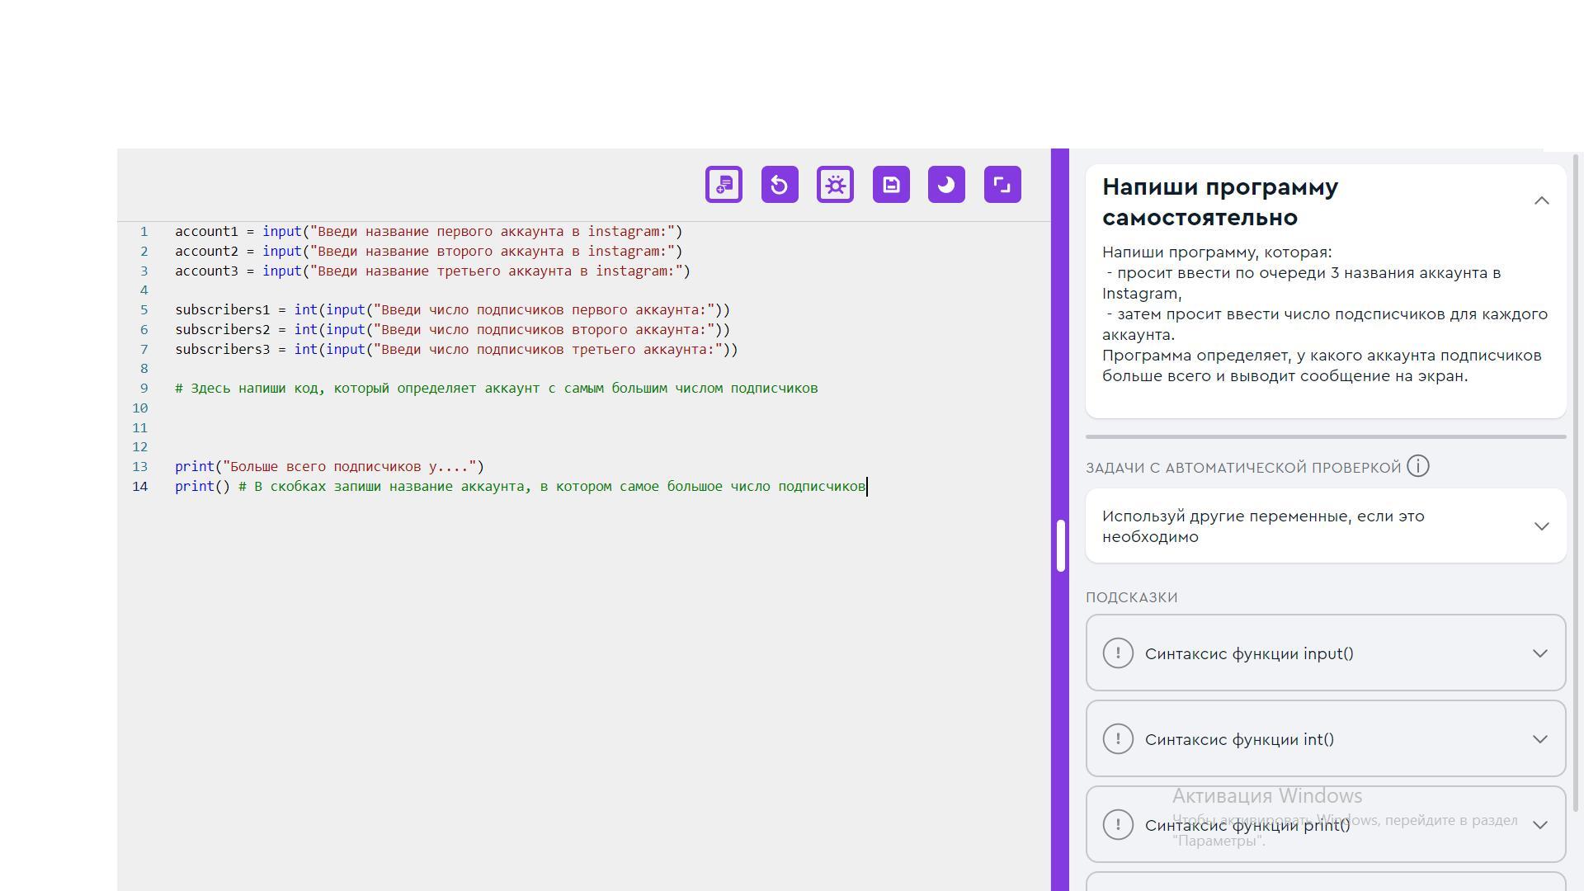The width and height of the screenshot is (1584, 891).
Task: Expand Синтаксис функции print() hint
Action: pyautogui.click(x=1539, y=825)
